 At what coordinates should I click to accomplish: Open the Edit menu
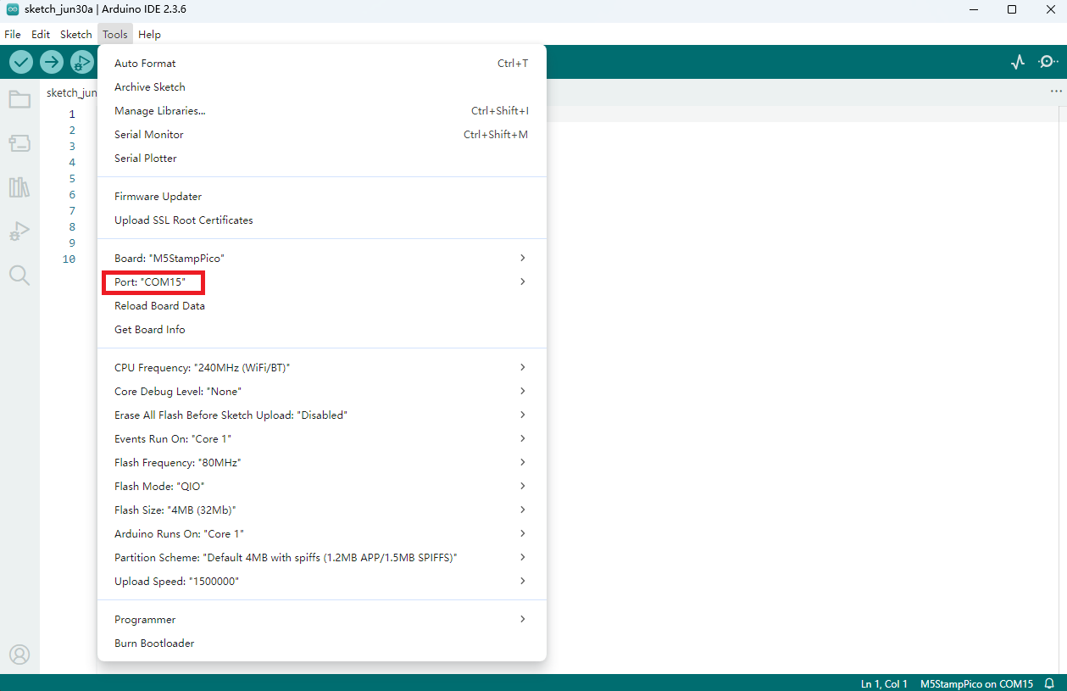[x=41, y=35]
